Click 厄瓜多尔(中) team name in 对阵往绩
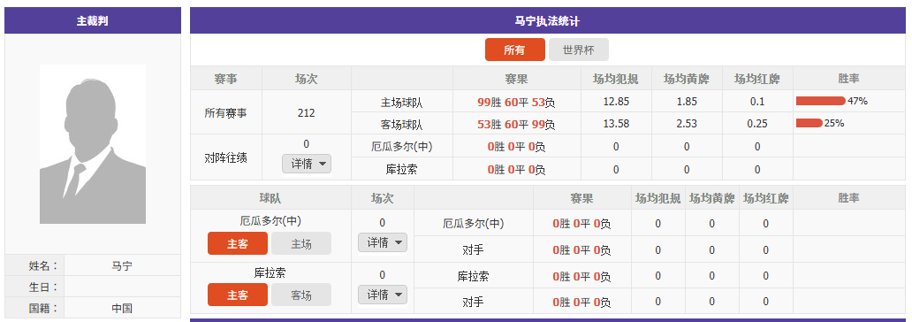The width and height of the screenshot is (912, 322). coord(402,146)
